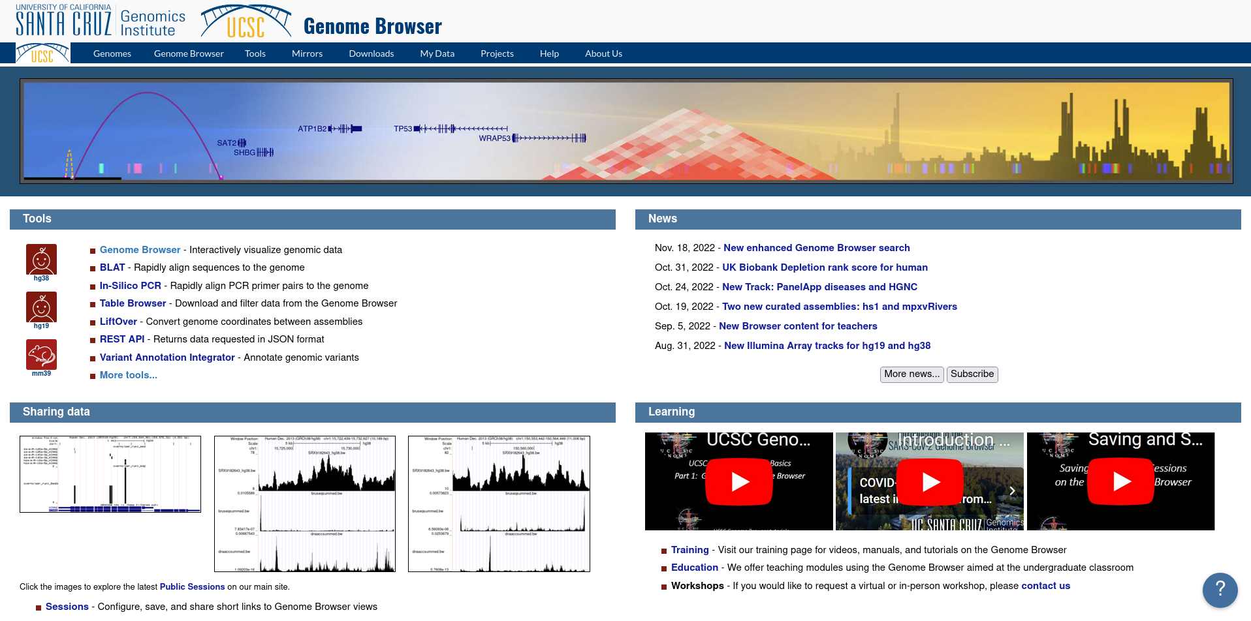Expand the Tools menu in navbar
Viewport: 1251px width, 621px height.
tap(255, 53)
